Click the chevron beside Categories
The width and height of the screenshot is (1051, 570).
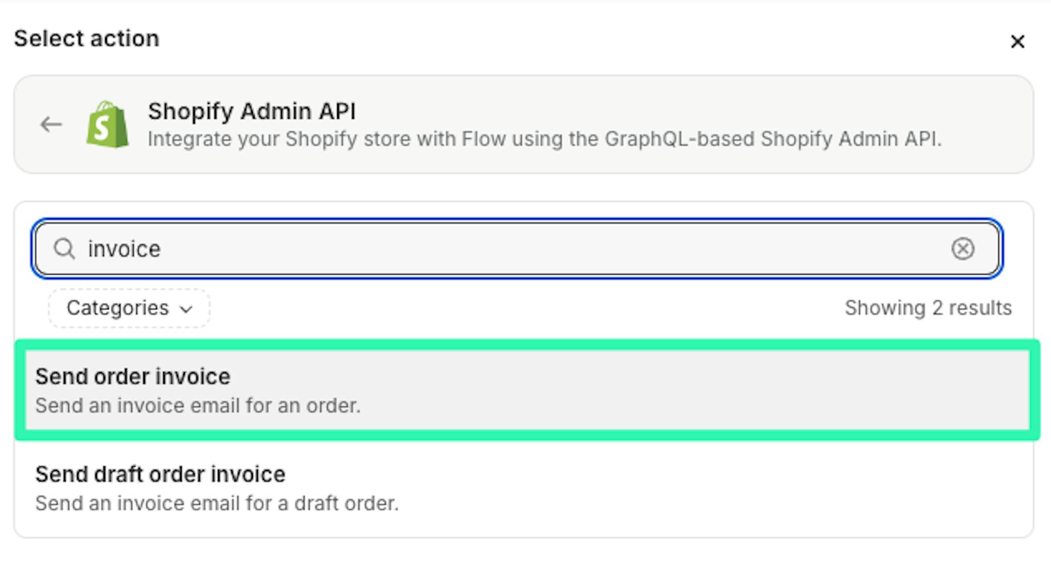tap(186, 310)
